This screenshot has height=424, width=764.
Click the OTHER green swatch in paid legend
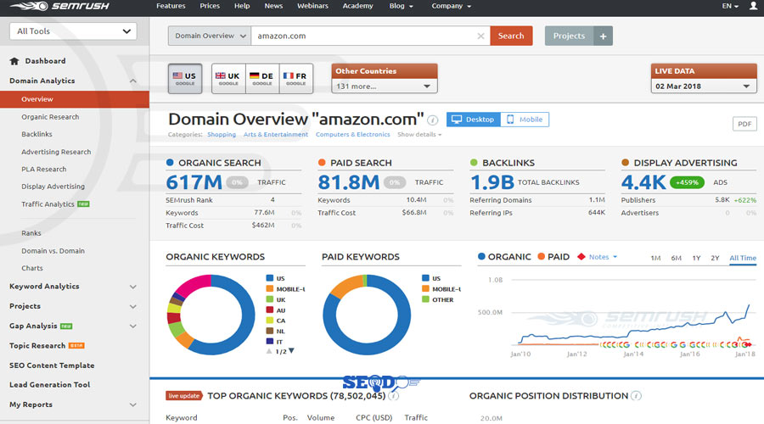point(426,299)
